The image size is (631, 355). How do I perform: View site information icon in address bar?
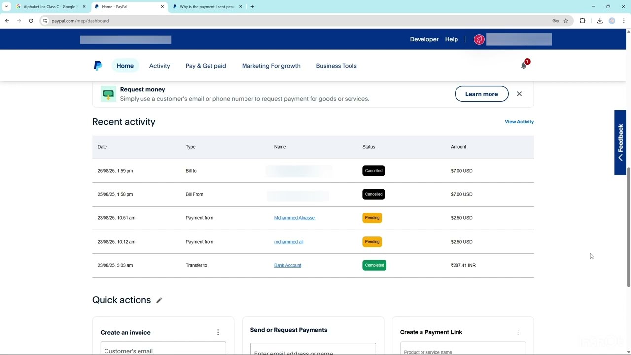(x=45, y=21)
